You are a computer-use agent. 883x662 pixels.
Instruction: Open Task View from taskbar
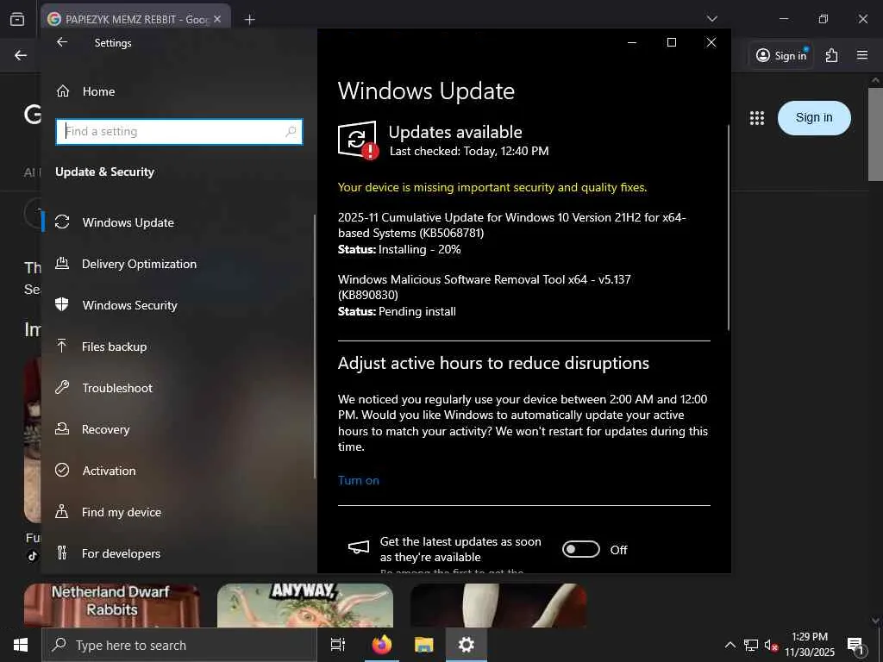click(338, 645)
